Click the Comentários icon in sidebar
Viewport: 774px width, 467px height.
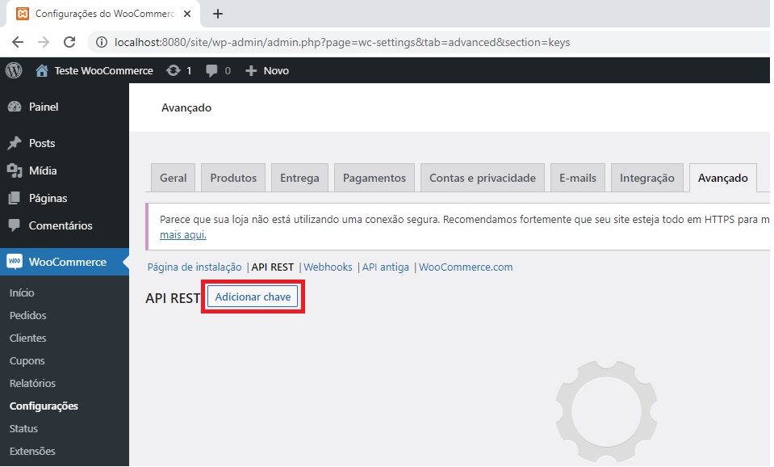pos(15,225)
